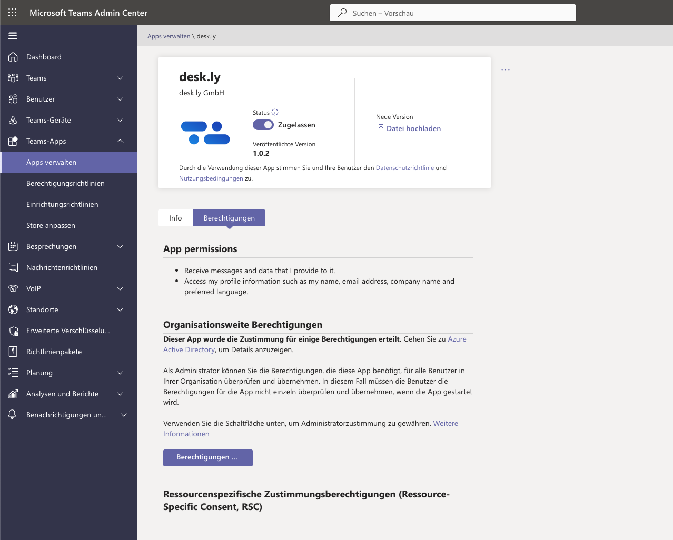Image resolution: width=673 pixels, height=540 pixels.
Task: Click the desk.ly GmbH publisher text
Action: point(202,93)
